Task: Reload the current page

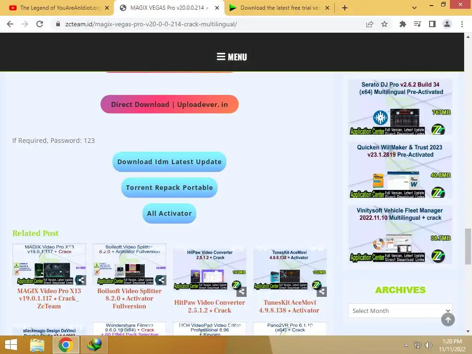Action: pos(40,24)
